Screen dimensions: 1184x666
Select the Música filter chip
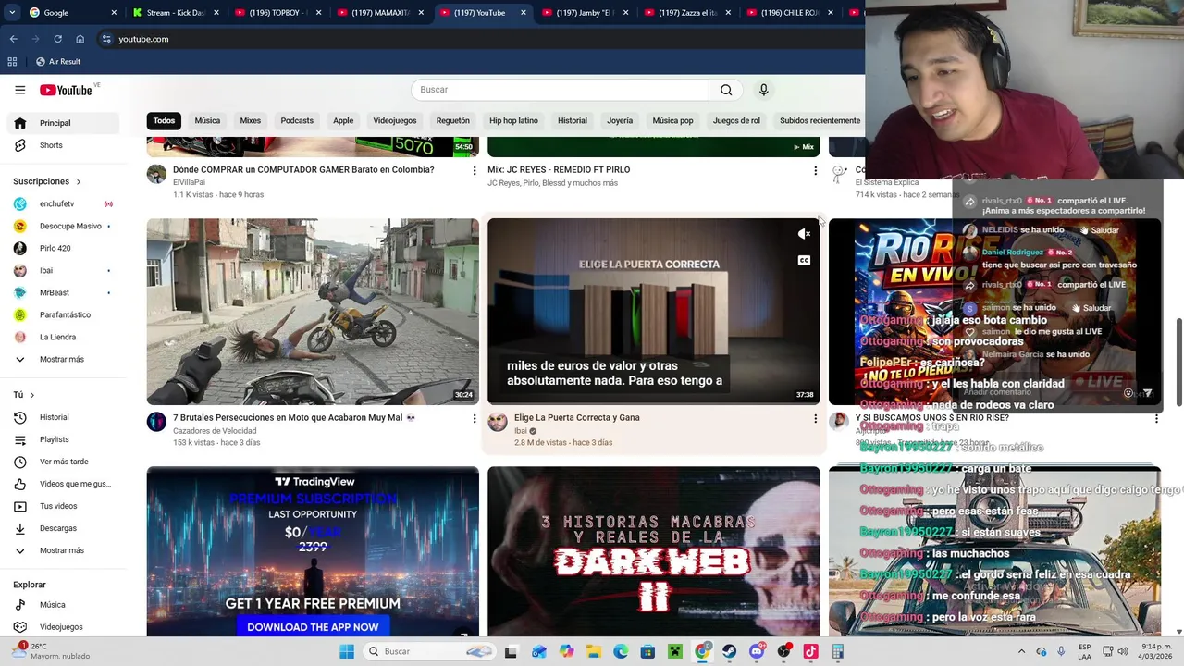pyautogui.click(x=207, y=120)
